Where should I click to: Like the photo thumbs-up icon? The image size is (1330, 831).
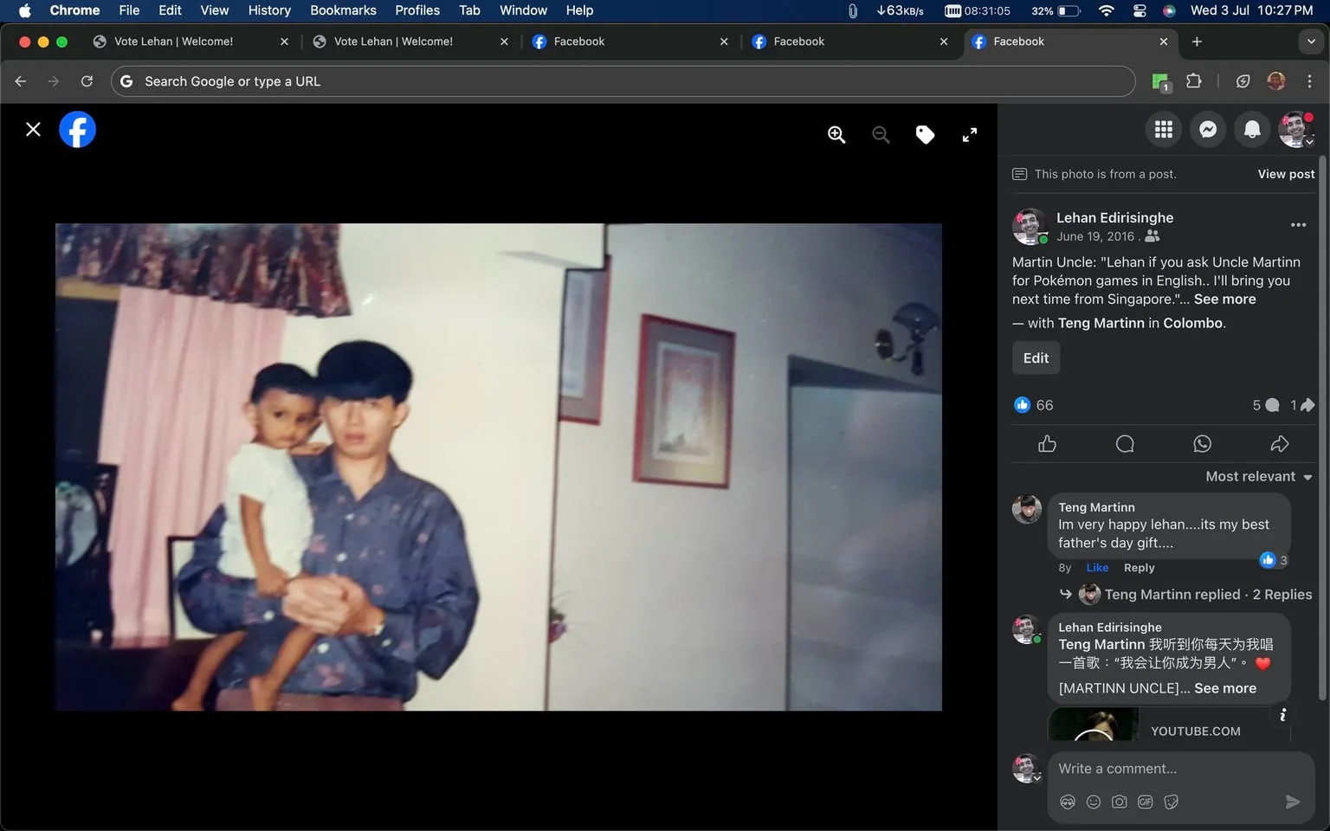point(1047,444)
